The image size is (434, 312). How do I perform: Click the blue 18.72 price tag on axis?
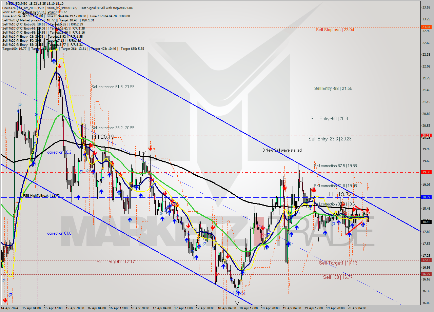click(426, 197)
